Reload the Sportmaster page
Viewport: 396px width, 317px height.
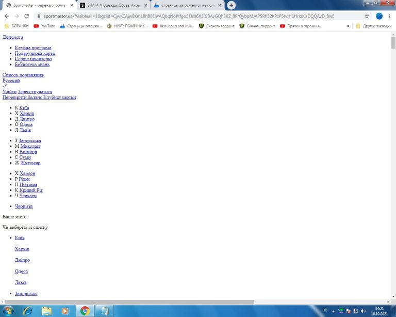26,16
